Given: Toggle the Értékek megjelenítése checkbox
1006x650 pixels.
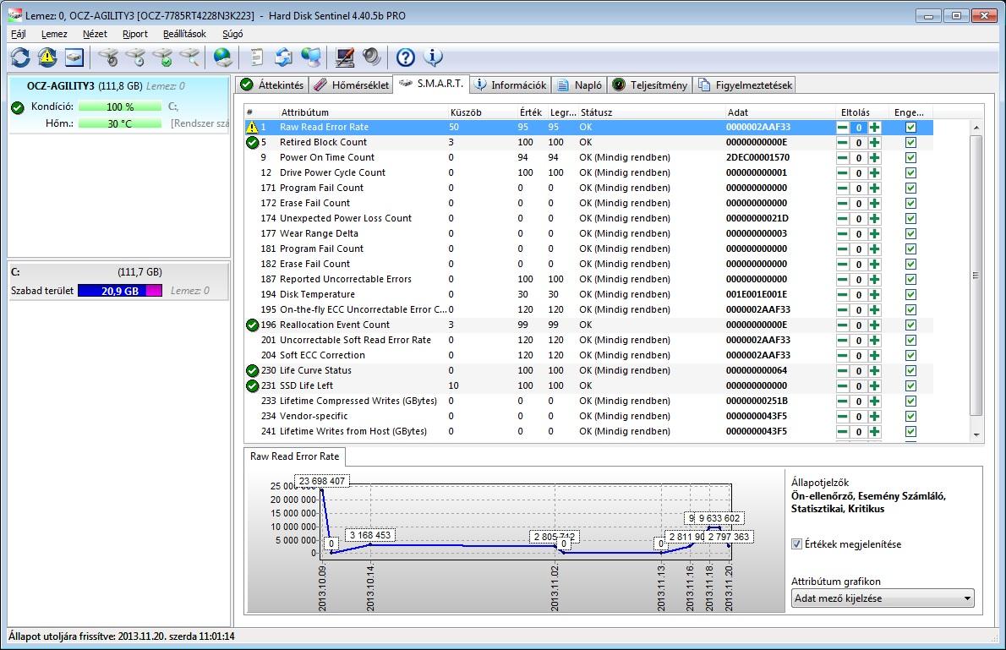Looking at the screenshot, I should click(x=797, y=544).
